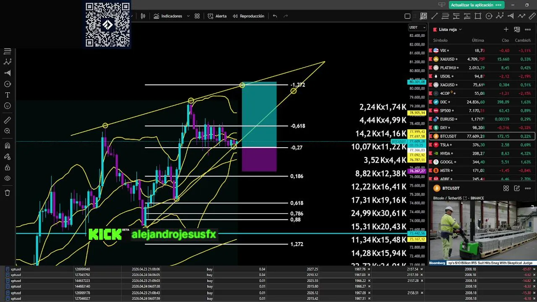Select the rectangle shape tool in top toolbar

coord(478,16)
